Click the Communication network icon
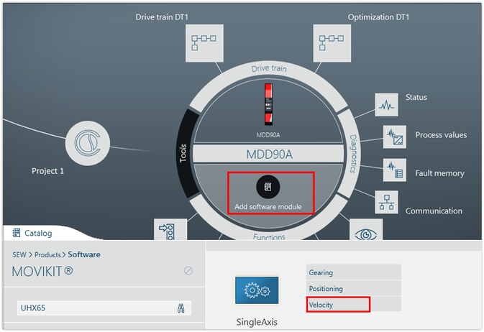This screenshot has width=484, height=332. click(x=386, y=203)
